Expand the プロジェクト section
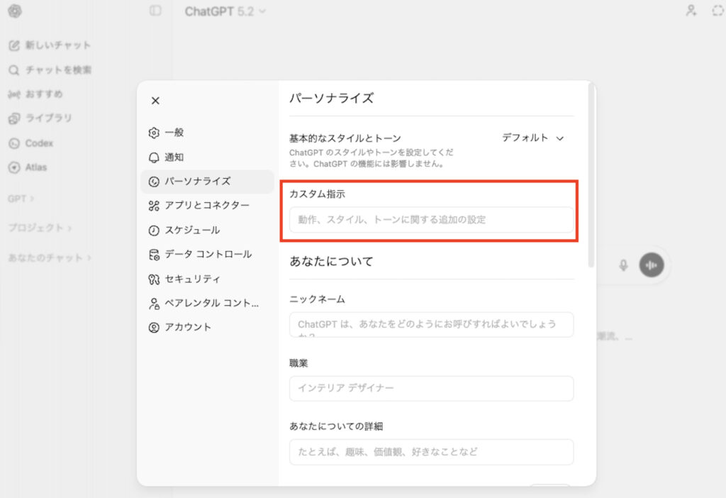The width and height of the screenshot is (726, 498). pos(40,228)
